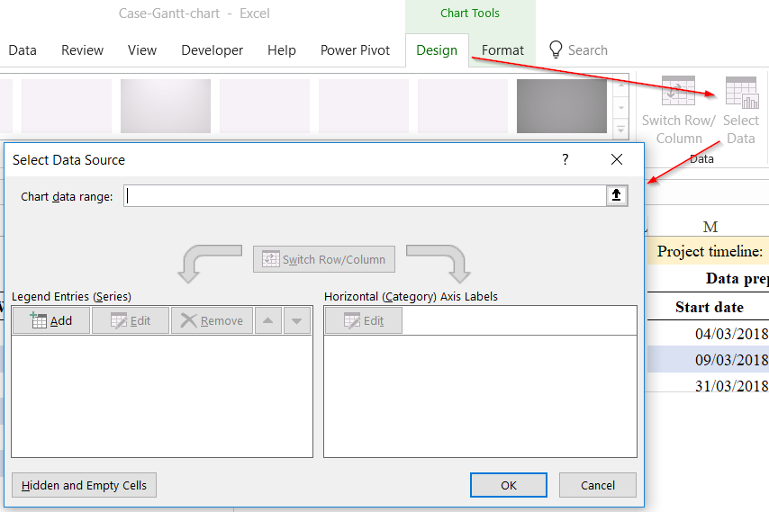This screenshot has height=512, width=769.
Task: Cancel the Select Data Source dialog
Action: pos(597,485)
